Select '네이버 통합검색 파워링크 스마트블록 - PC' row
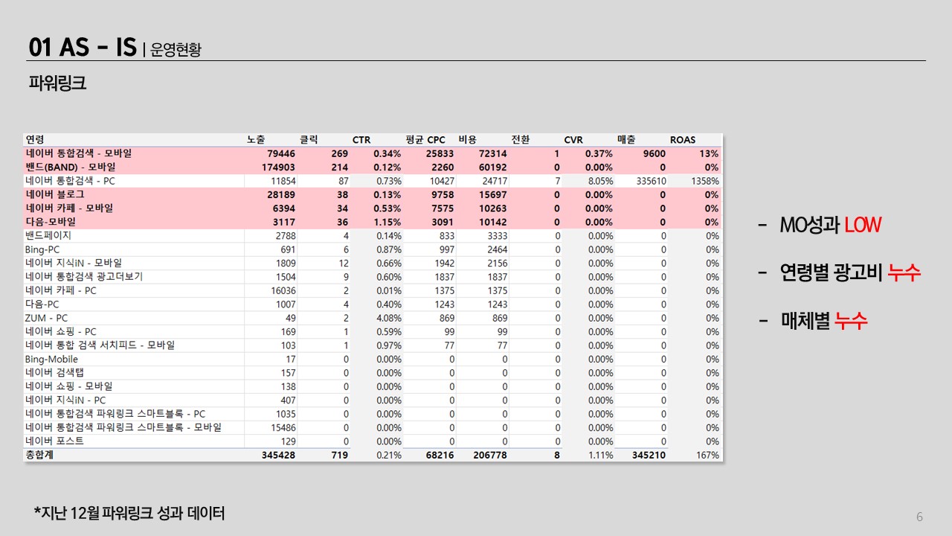Viewport: 952px width, 536px height. (x=373, y=414)
